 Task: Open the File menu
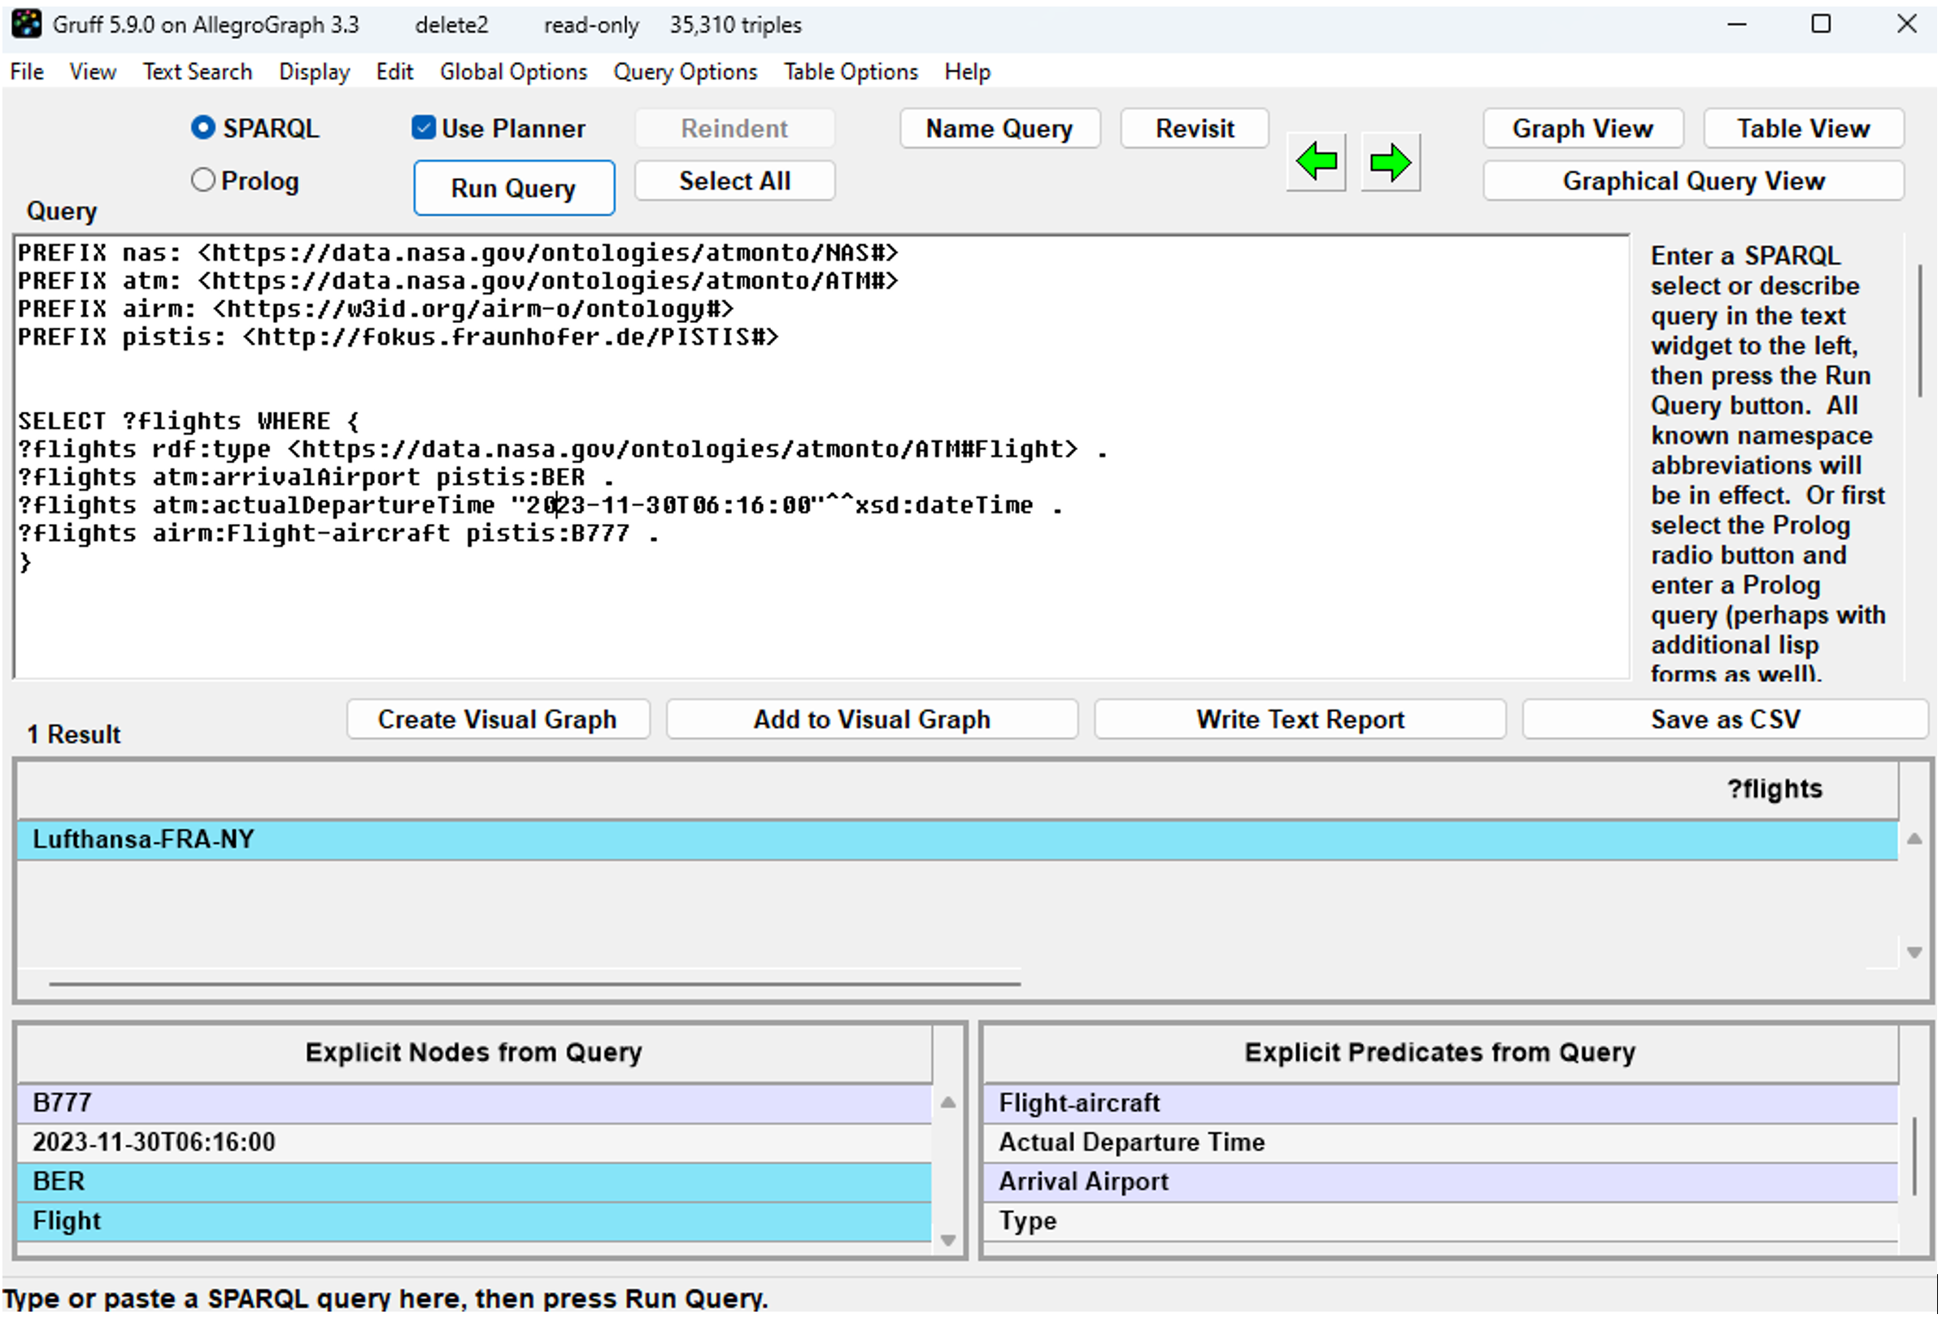tap(27, 72)
